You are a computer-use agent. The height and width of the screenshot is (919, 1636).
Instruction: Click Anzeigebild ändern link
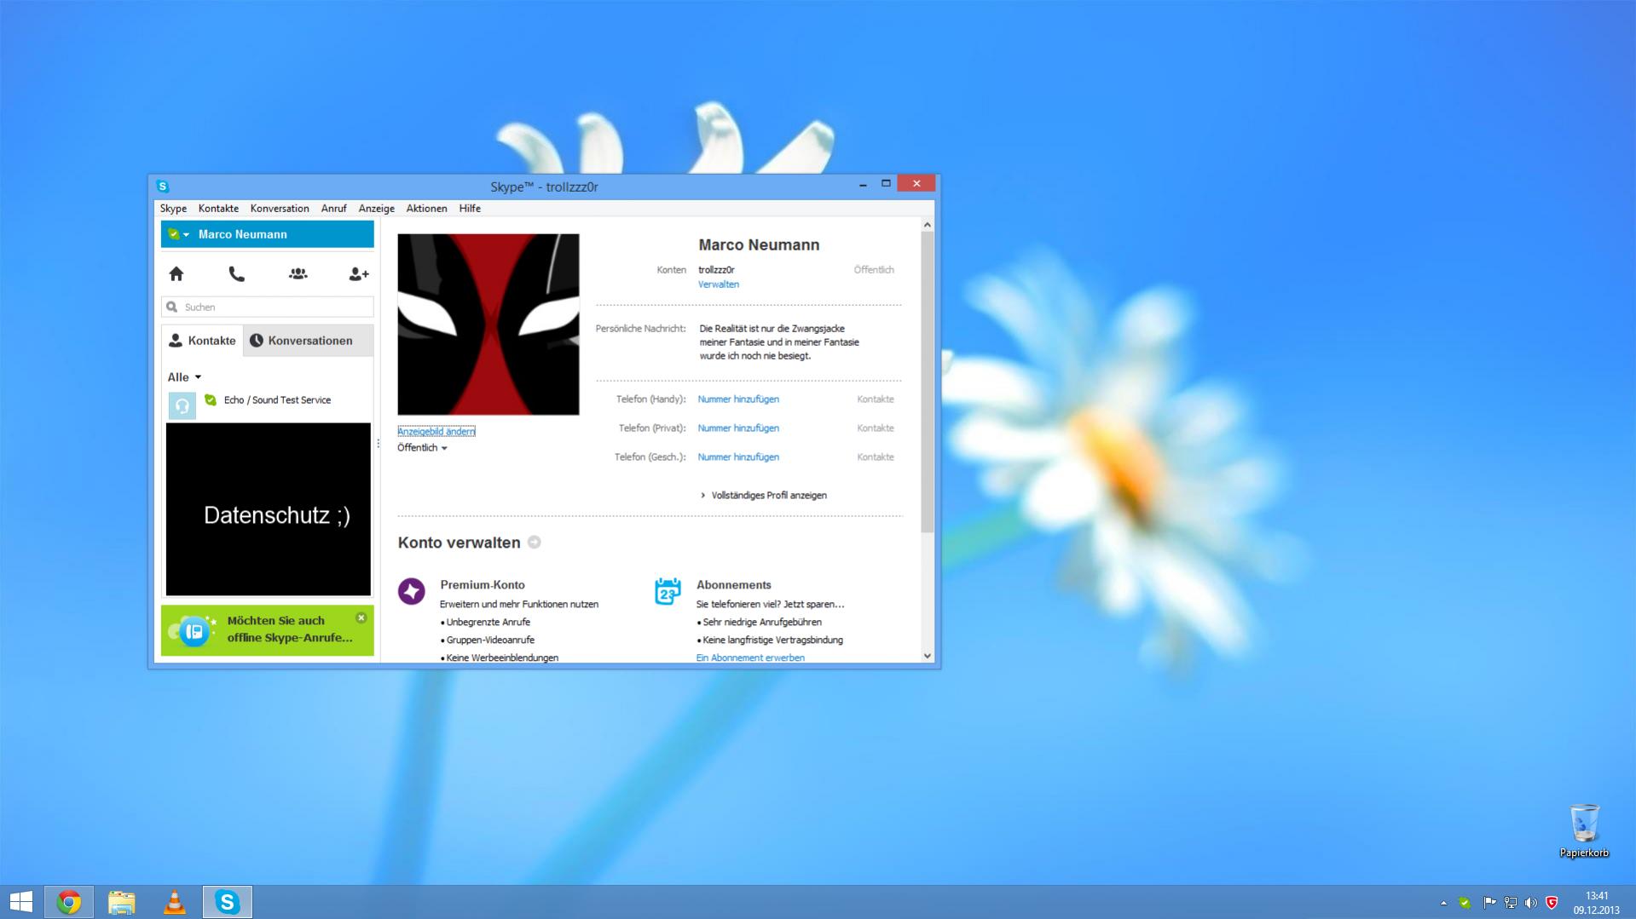click(x=436, y=431)
